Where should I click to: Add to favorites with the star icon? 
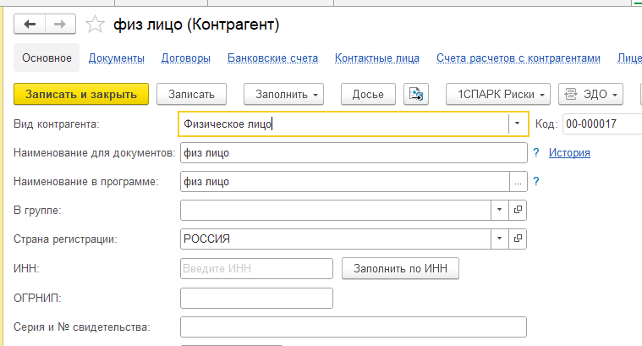coord(95,25)
